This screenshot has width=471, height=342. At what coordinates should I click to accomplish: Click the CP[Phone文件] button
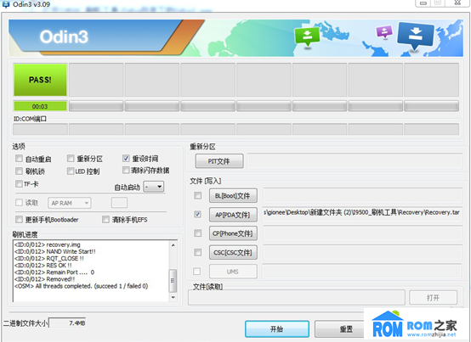pos(233,233)
